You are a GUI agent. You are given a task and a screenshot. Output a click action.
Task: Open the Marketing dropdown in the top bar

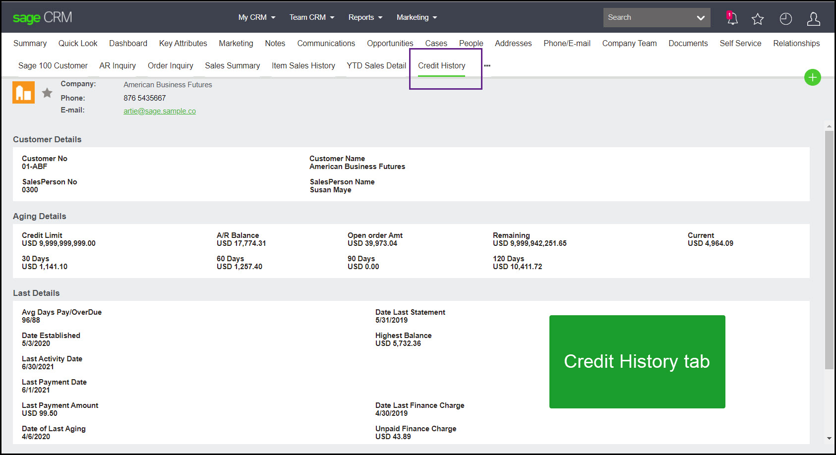pyautogui.click(x=416, y=17)
